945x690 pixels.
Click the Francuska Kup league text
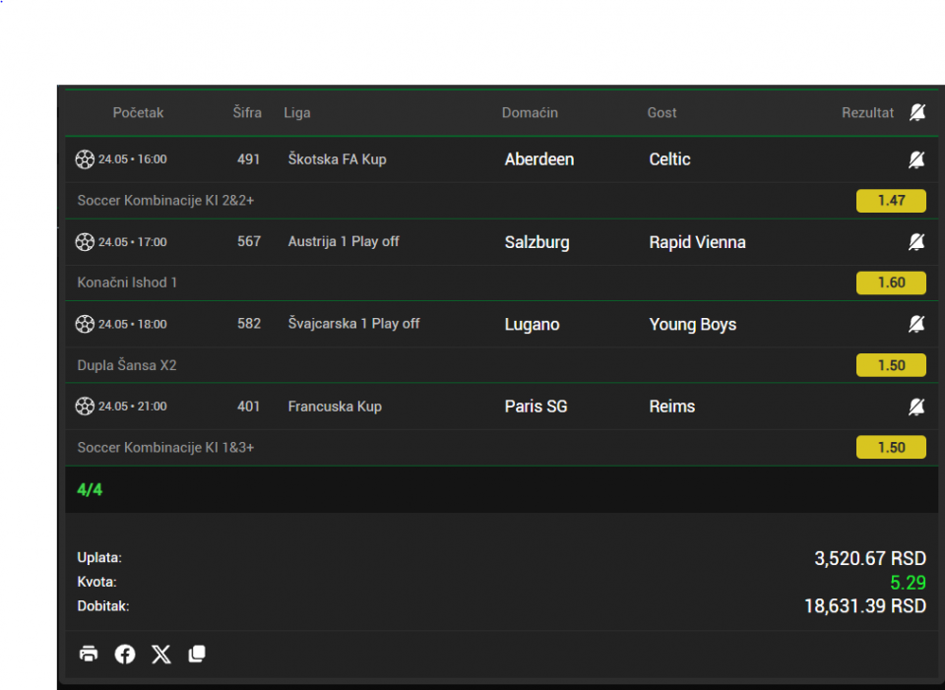pyautogui.click(x=335, y=407)
